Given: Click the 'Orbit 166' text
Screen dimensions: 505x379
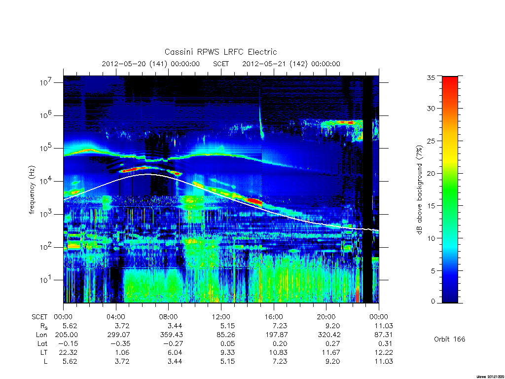Looking at the screenshot, I should coord(450,339).
